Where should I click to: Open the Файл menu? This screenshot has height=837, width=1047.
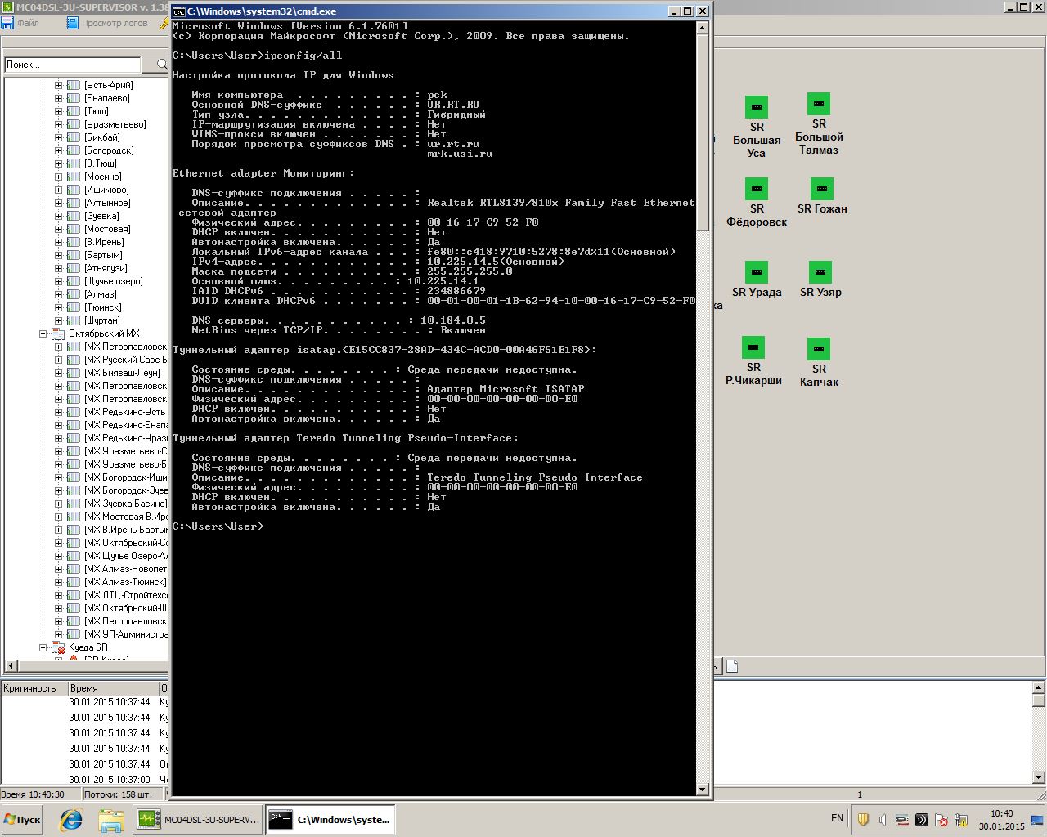(21, 23)
